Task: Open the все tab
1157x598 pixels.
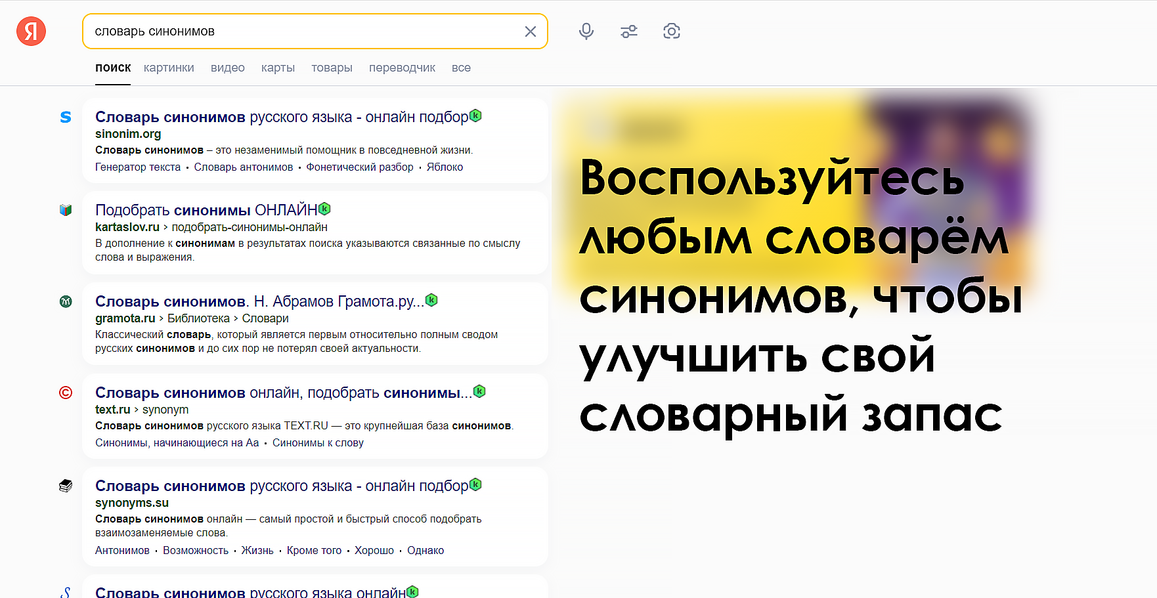Action: pos(461,68)
